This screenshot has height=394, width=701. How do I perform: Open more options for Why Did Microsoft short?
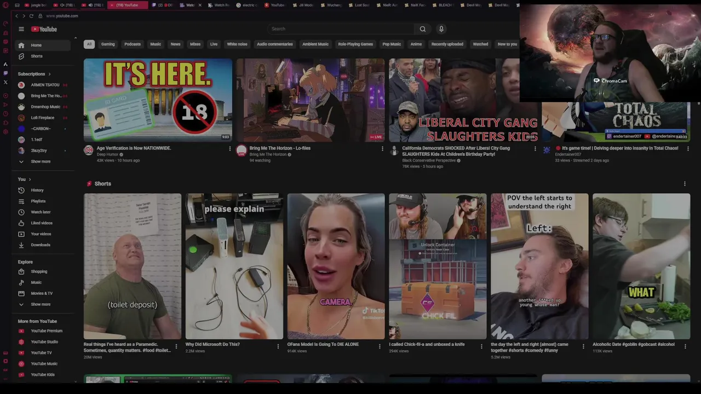[x=278, y=346]
